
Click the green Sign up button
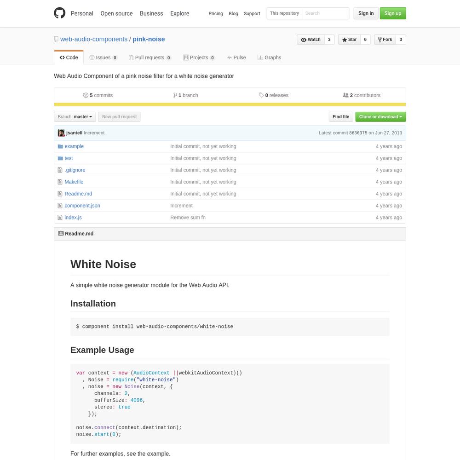pos(393,13)
